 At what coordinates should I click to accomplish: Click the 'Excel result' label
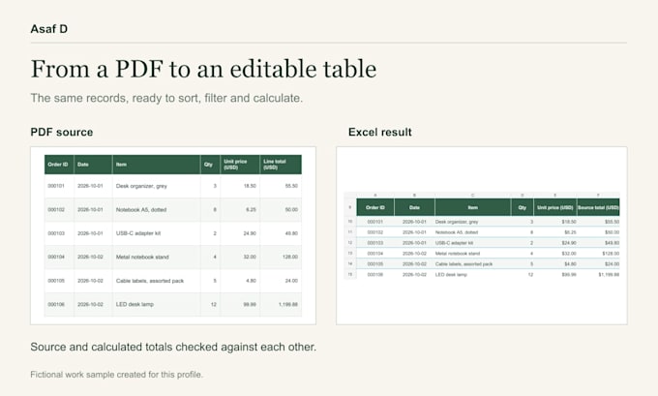pos(379,132)
